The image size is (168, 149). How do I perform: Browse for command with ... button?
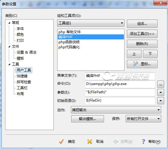(161, 84)
